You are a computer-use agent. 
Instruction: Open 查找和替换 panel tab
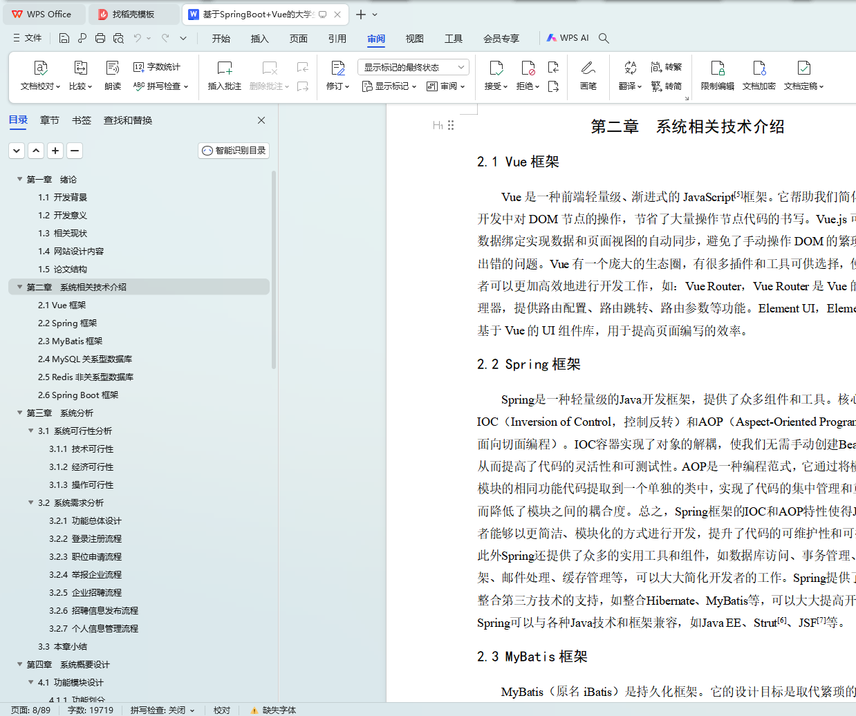point(128,120)
